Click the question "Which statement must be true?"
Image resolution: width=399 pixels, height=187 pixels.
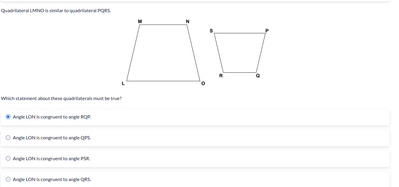(61, 98)
